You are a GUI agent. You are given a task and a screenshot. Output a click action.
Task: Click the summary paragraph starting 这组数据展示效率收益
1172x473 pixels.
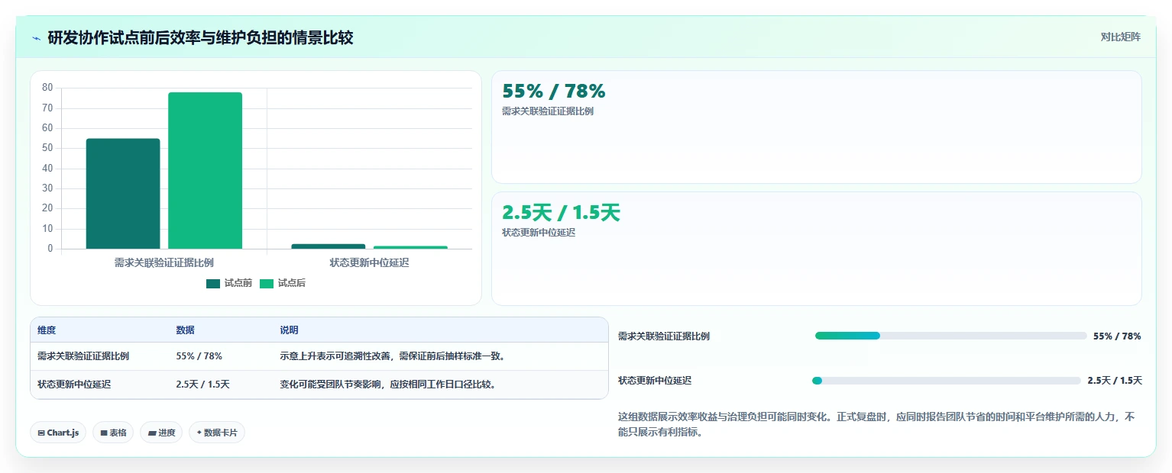point(877,425)
